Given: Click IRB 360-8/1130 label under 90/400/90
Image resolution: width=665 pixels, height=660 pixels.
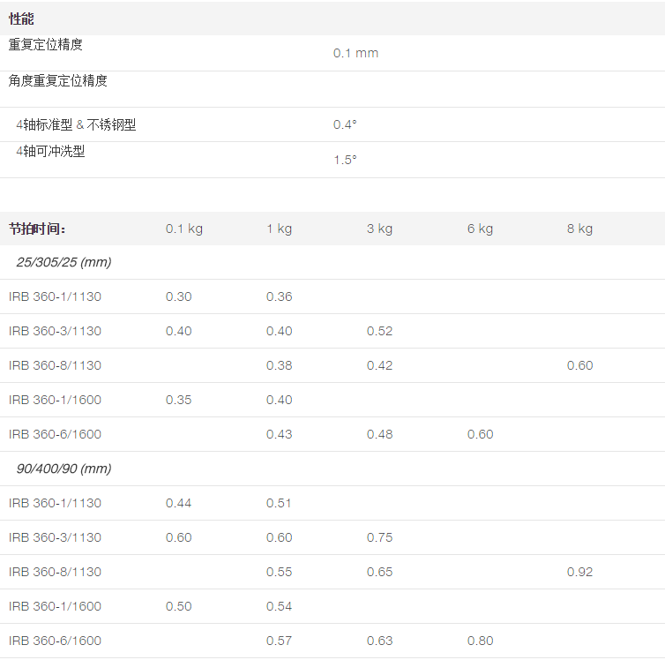Looking at the screenshot, I should [x=56, y=572].
